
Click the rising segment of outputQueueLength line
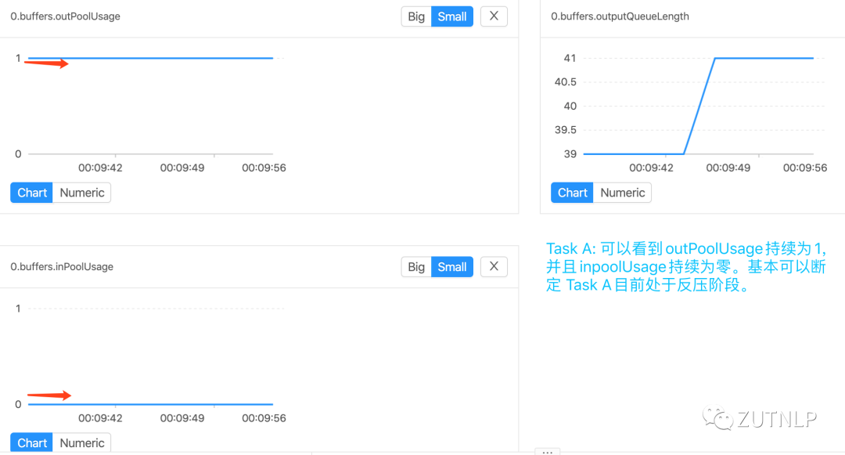click(699, 106)
